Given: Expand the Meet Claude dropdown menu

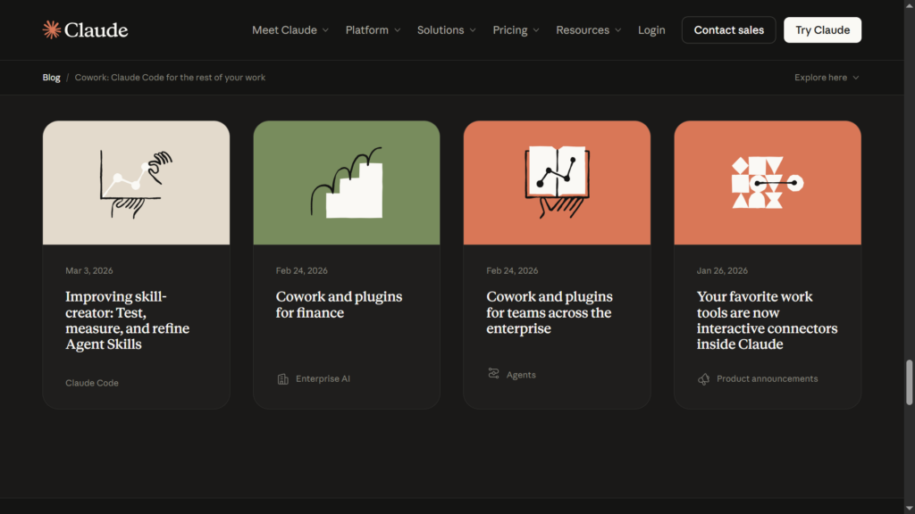Looking at the screenshot, I should coord(290,30).
